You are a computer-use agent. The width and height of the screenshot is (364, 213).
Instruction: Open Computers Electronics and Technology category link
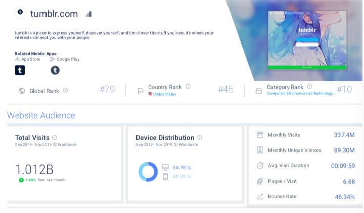301,93
